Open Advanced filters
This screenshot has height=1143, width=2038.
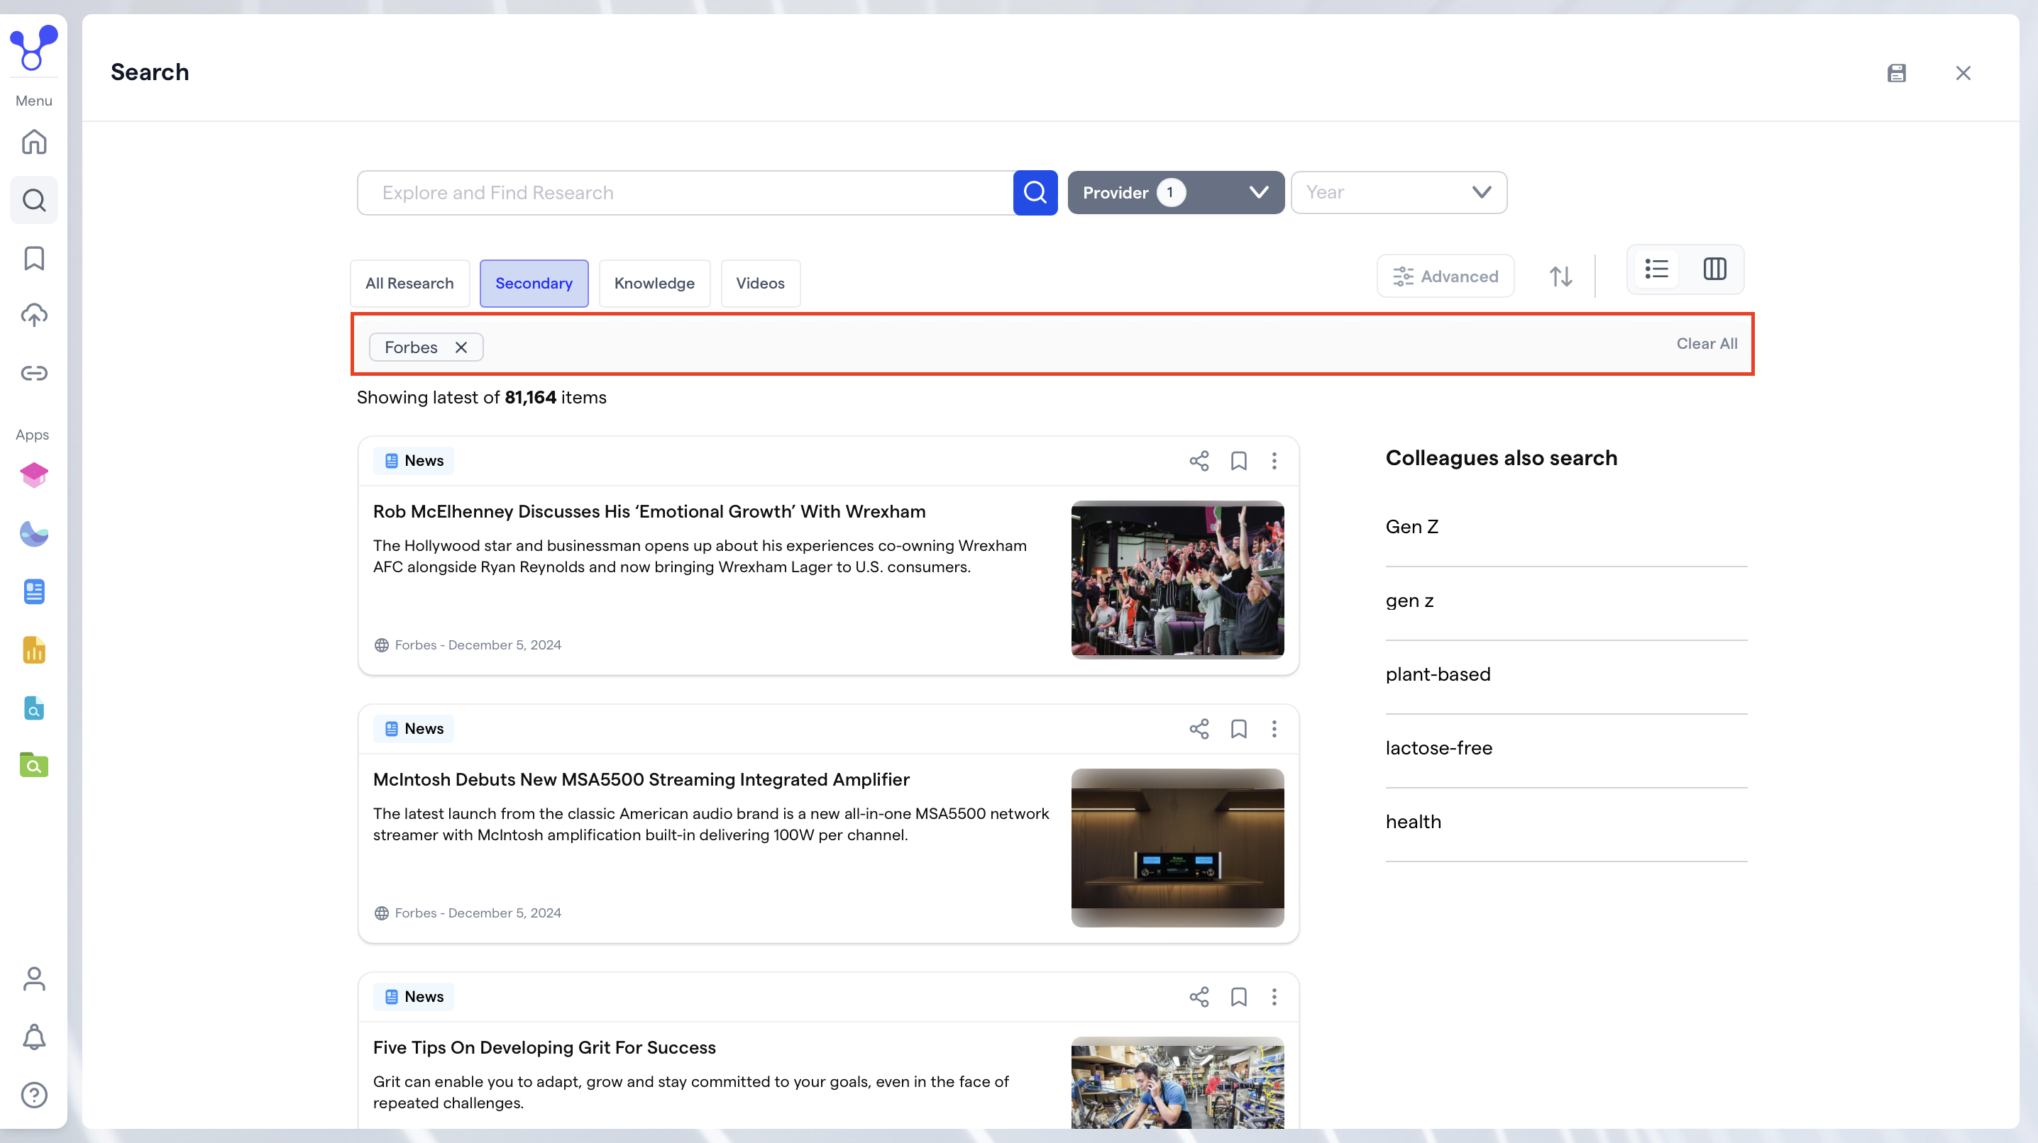(1445, 276)
